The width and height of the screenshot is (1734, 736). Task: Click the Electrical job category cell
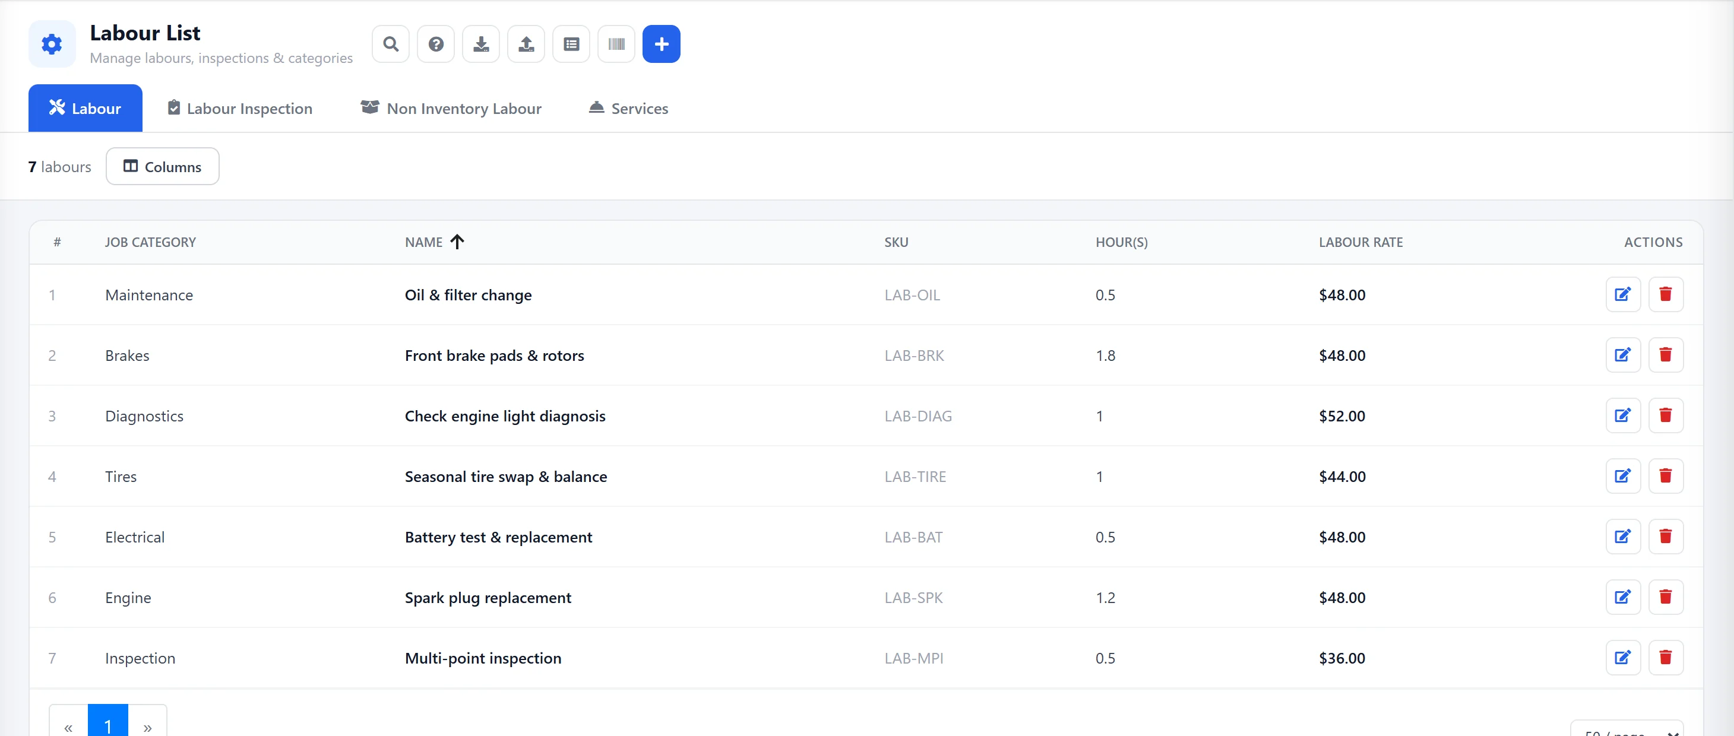click(x=135, y=537)
